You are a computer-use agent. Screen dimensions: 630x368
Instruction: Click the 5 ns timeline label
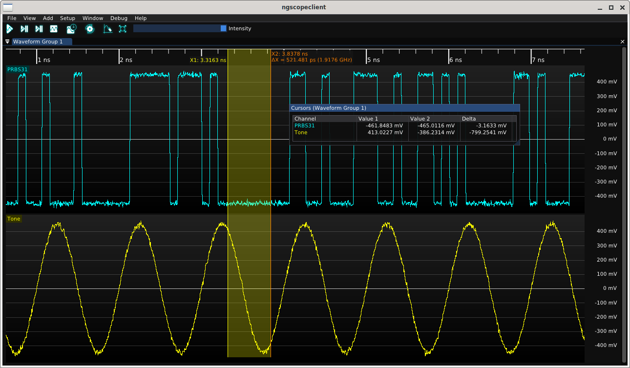pos(373,60)
